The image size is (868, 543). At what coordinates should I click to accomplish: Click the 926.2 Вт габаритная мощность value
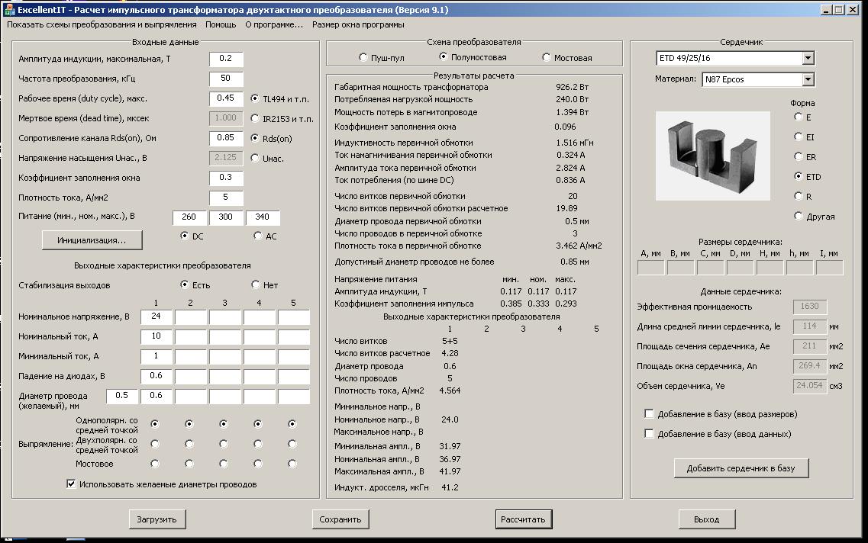(572, 87)
